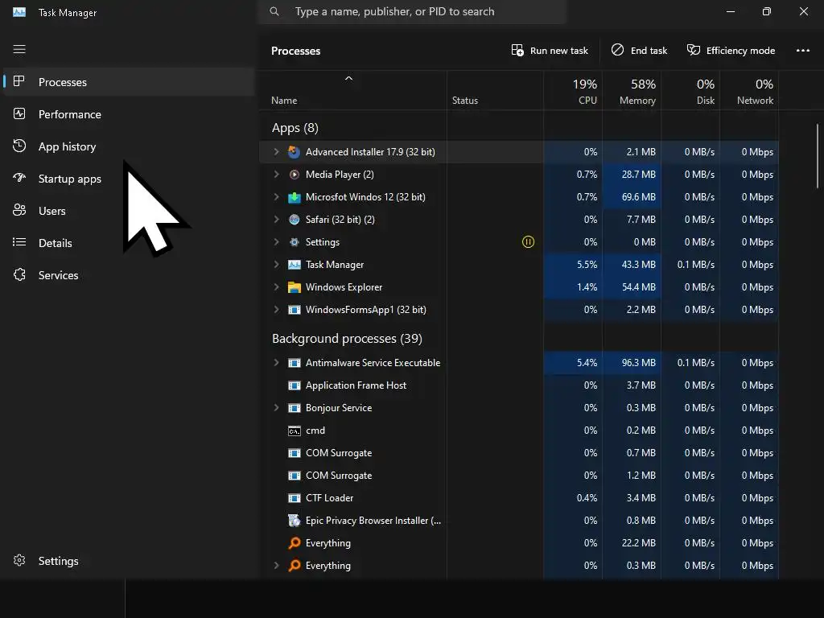Click the Settings gear process icon

click(x=295, y=242)
